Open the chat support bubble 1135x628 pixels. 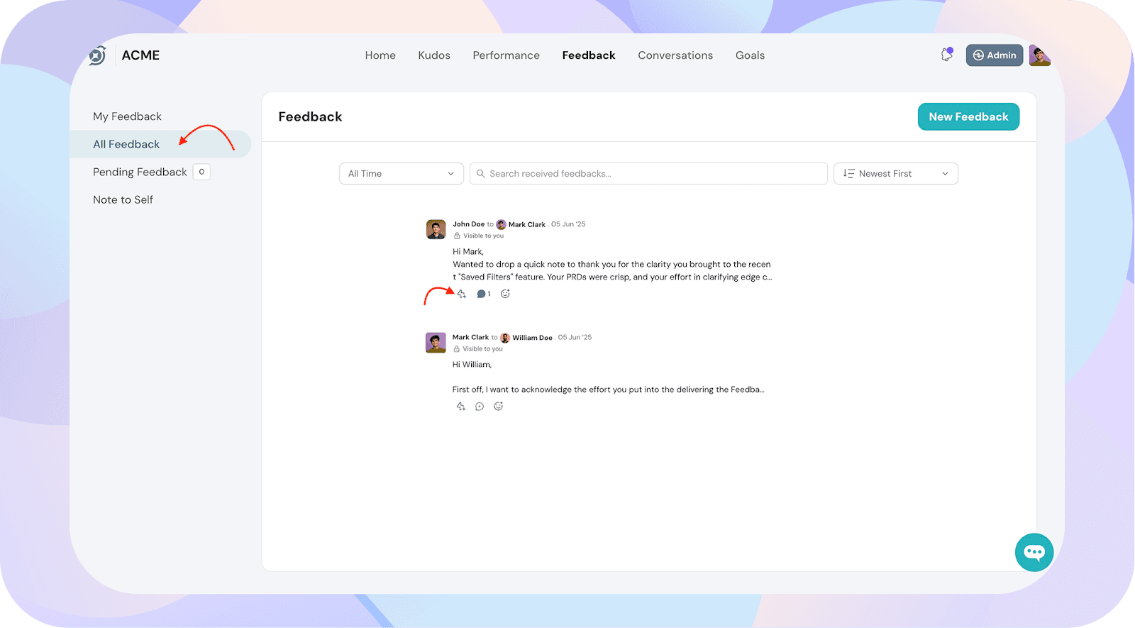(1034, 552)
